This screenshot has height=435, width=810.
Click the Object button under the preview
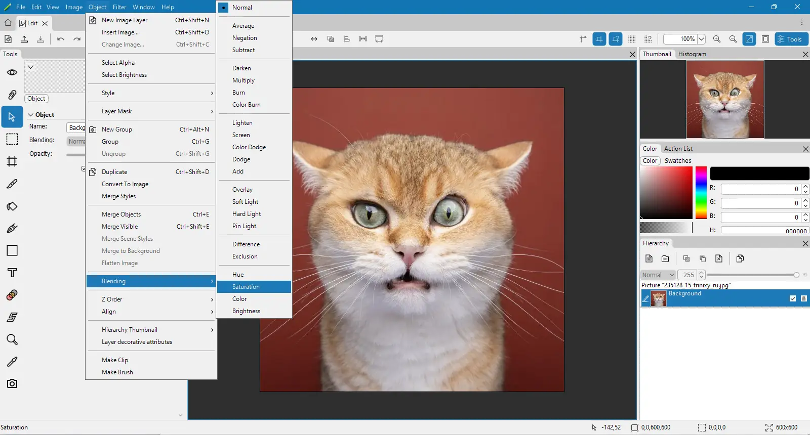coord(36,99)
